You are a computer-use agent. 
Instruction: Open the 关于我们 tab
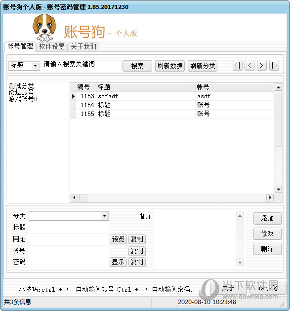[83, 47]
